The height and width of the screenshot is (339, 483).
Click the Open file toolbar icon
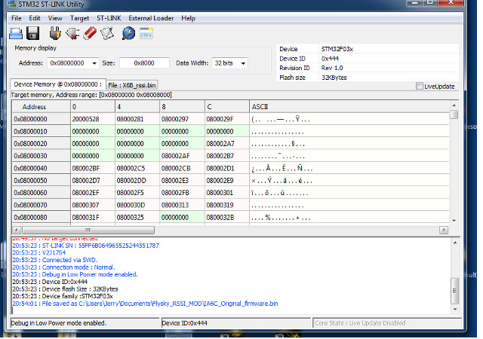point(16,33)
